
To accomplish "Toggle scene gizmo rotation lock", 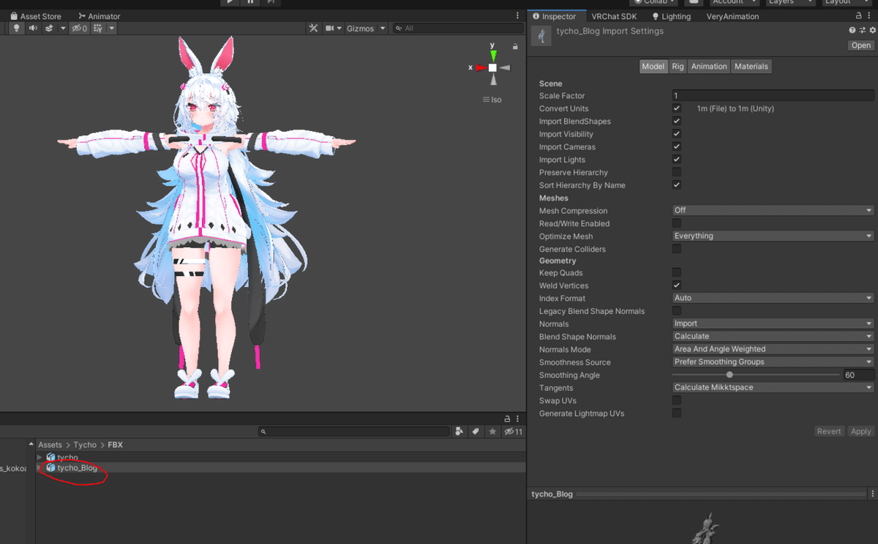I will 515,46.
